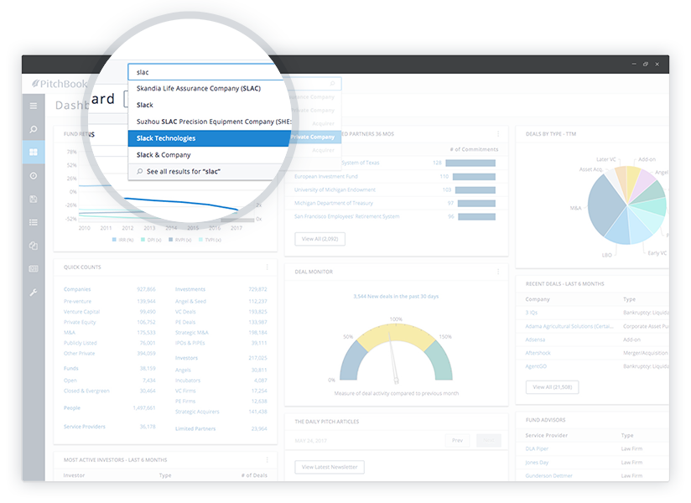Open Most Active Investors panel options dots
Viewport: 691px width, 503px height.
point(267,460)
